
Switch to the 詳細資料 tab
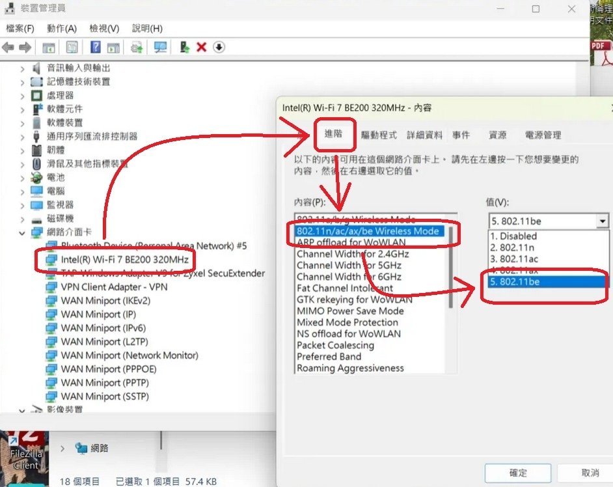424,135
